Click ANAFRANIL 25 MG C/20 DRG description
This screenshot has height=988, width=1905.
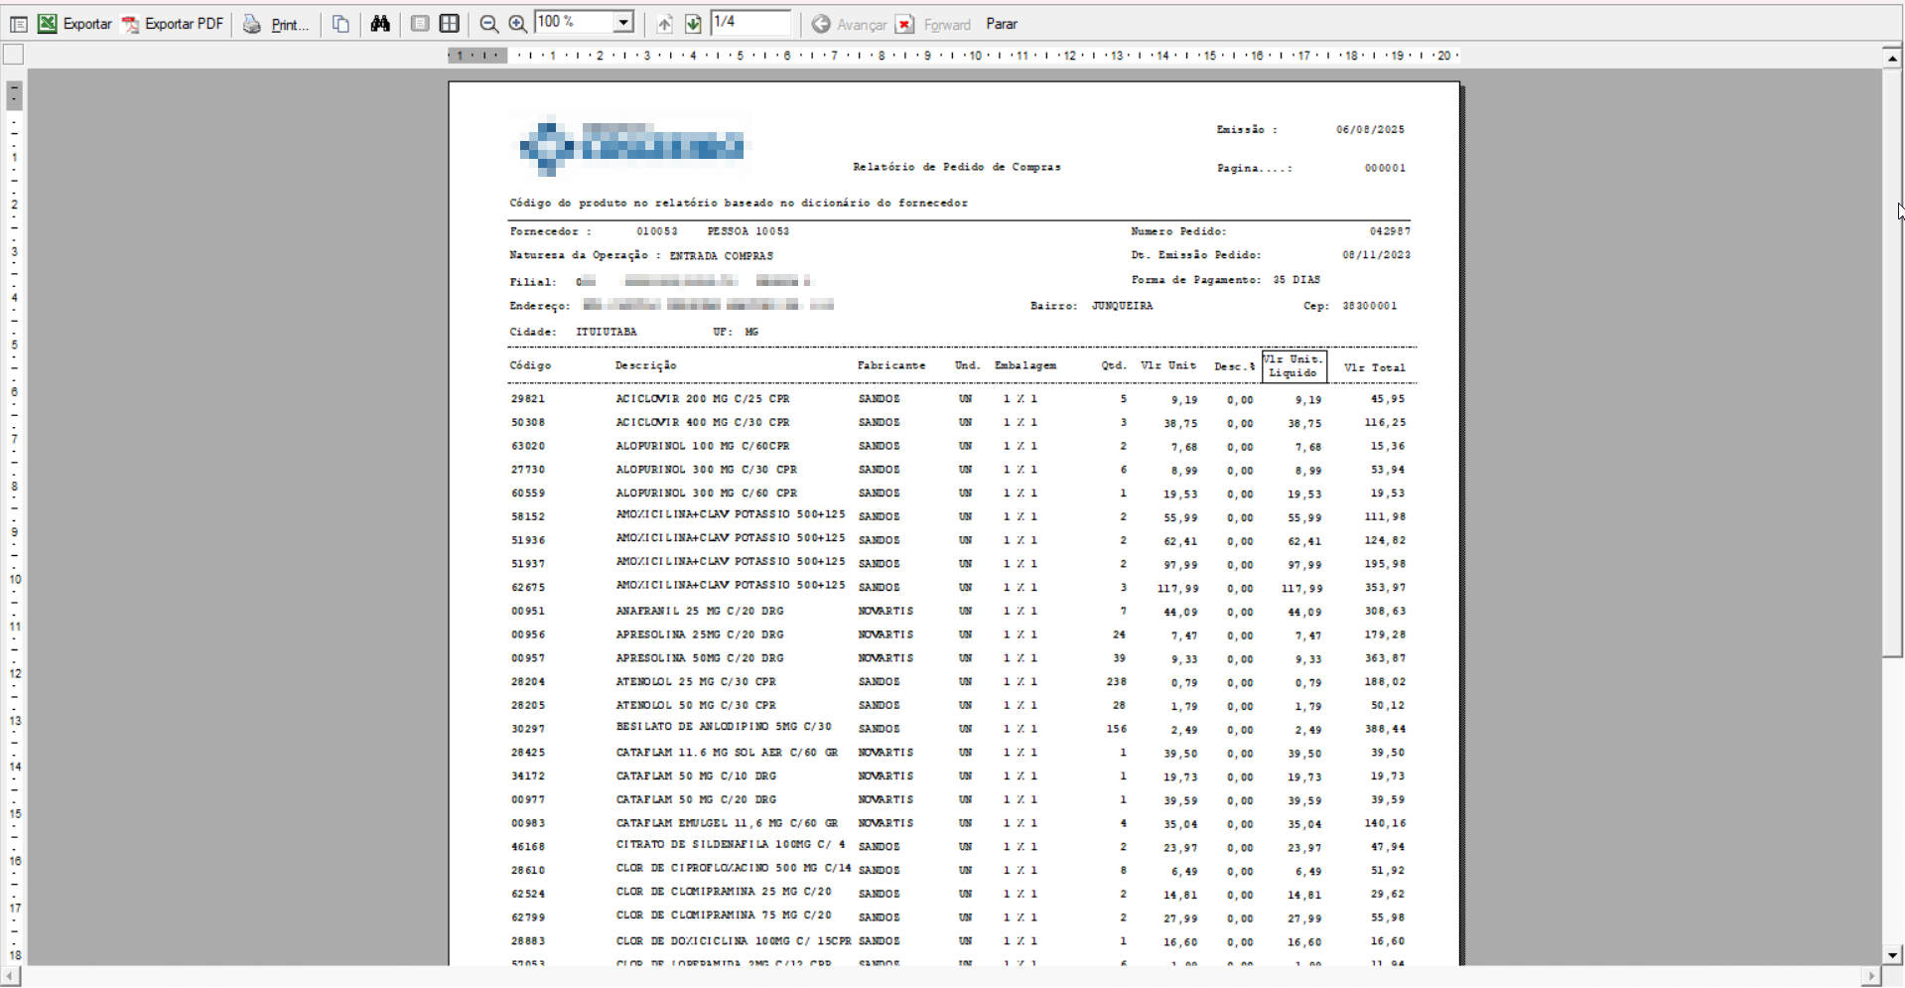coord(700,612)
